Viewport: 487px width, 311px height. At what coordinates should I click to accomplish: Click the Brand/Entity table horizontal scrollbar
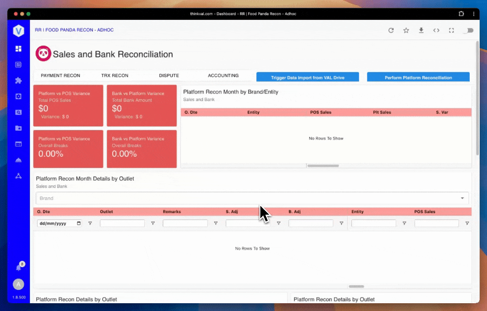point(323,166)
